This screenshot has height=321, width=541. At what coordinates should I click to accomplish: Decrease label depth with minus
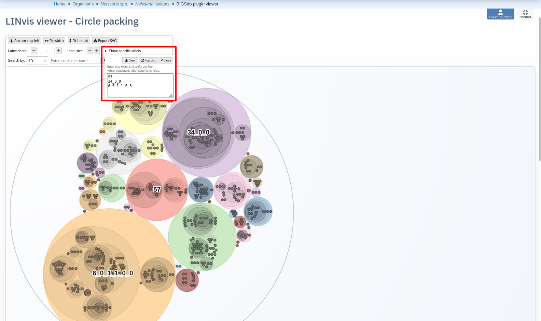[x=33, y=51]
